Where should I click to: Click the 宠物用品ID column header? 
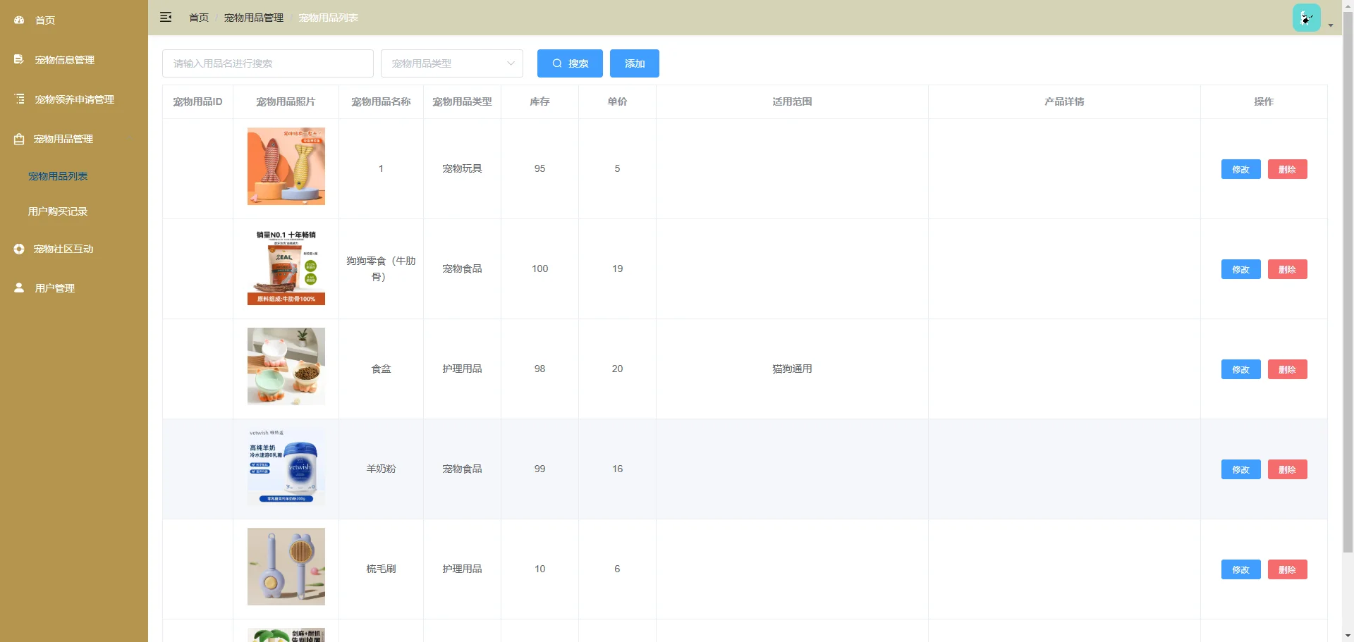pos(197,102)
